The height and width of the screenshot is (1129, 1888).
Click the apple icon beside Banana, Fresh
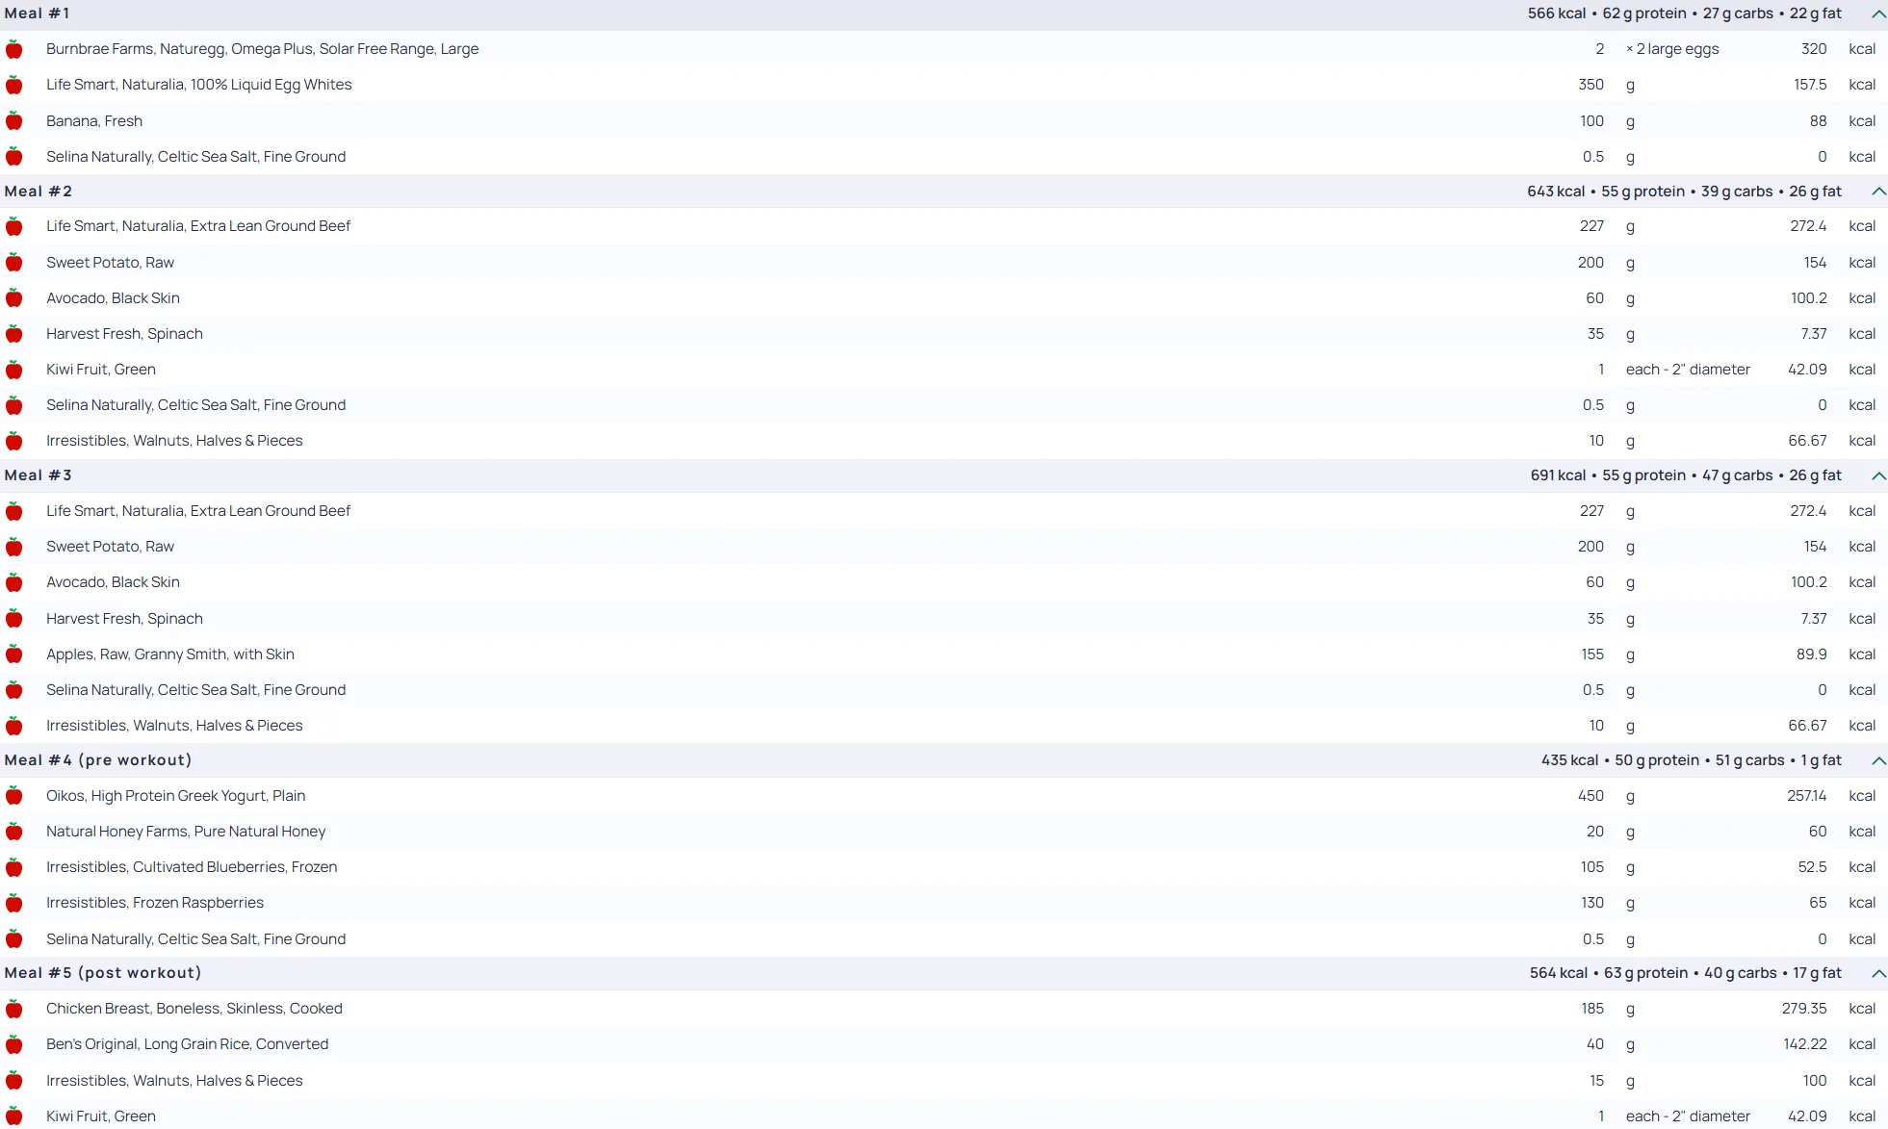coord(14,121)
